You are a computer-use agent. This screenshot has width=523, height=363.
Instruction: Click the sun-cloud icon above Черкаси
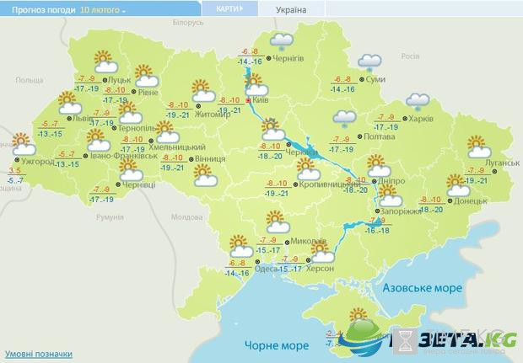[273, 129]
